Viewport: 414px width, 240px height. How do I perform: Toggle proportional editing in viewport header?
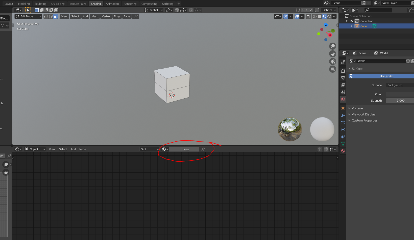pyautogui.click(x=191, y=10)
